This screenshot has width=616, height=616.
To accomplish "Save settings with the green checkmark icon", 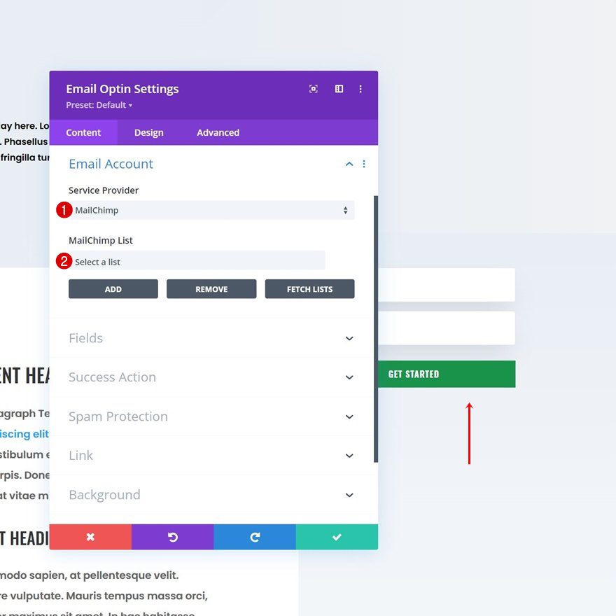I will (x=337, y=537).
